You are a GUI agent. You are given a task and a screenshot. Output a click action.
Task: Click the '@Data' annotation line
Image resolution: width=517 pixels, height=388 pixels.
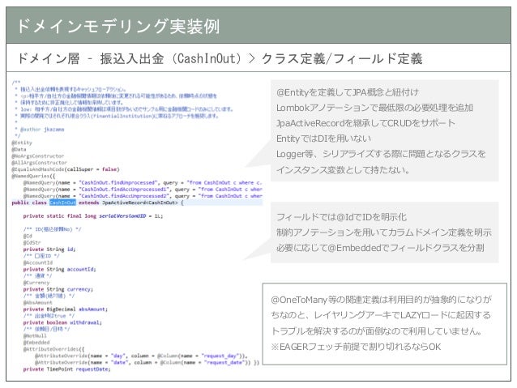tap(19, 149)
